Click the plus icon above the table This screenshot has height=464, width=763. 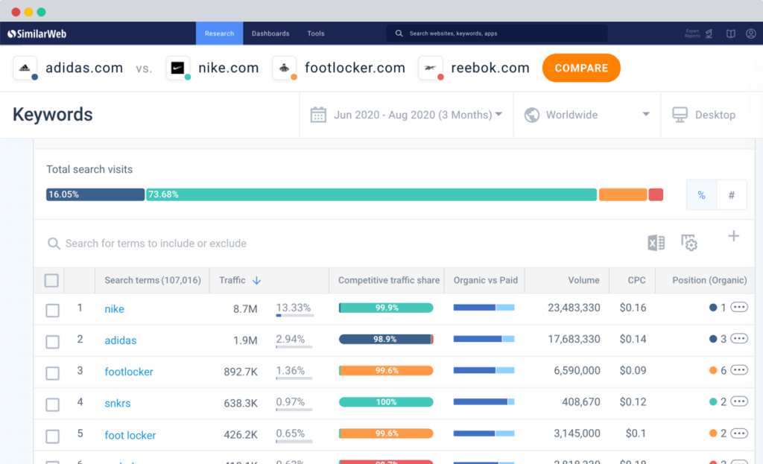[733, 236]
